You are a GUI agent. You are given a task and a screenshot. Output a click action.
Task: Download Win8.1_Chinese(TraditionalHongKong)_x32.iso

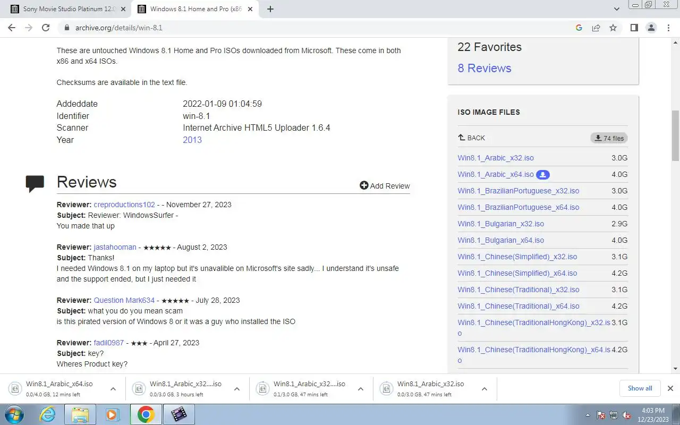click(x=534, y=328)
